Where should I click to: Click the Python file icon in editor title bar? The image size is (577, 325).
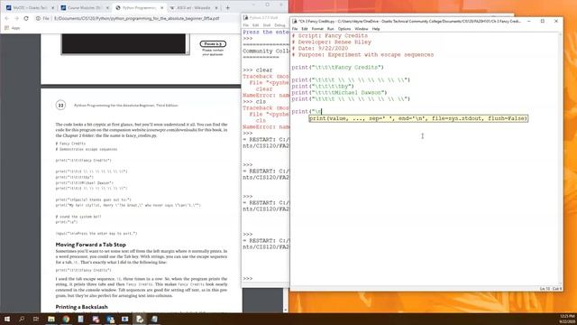[x=295, y=22]
